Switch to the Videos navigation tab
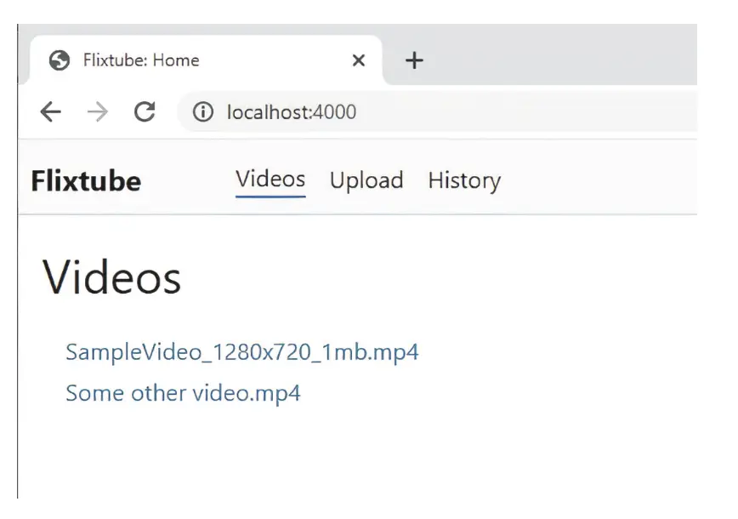Image resolution: width=738 pixels, height=519 pixels. pyautogui.click(x=270, y=180)
